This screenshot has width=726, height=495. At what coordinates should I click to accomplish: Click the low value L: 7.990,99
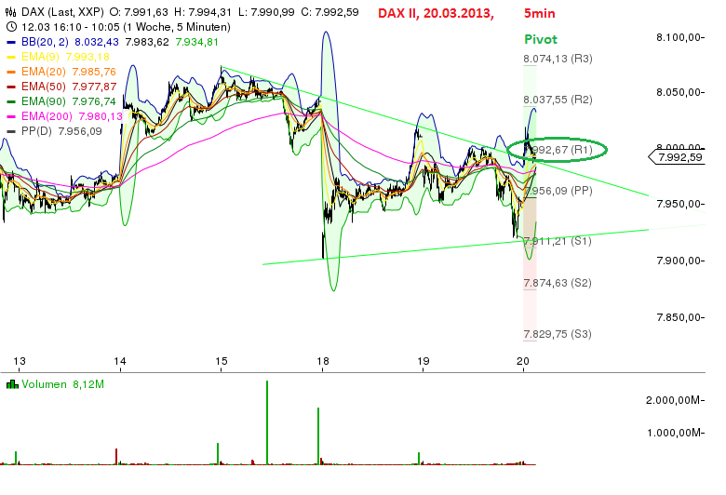tap(266, 12)
